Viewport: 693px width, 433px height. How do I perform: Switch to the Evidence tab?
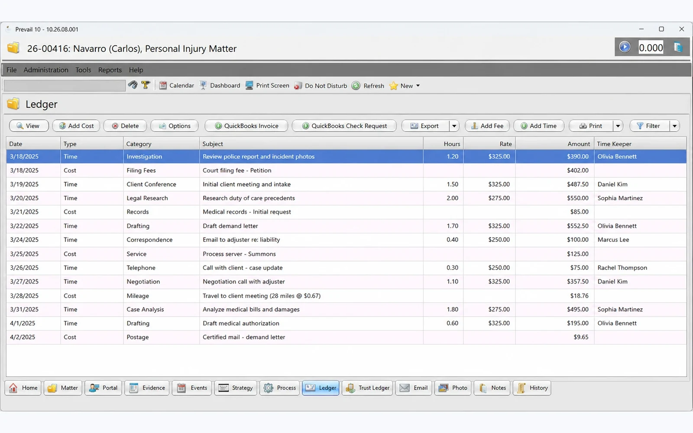tap(147, 388)
